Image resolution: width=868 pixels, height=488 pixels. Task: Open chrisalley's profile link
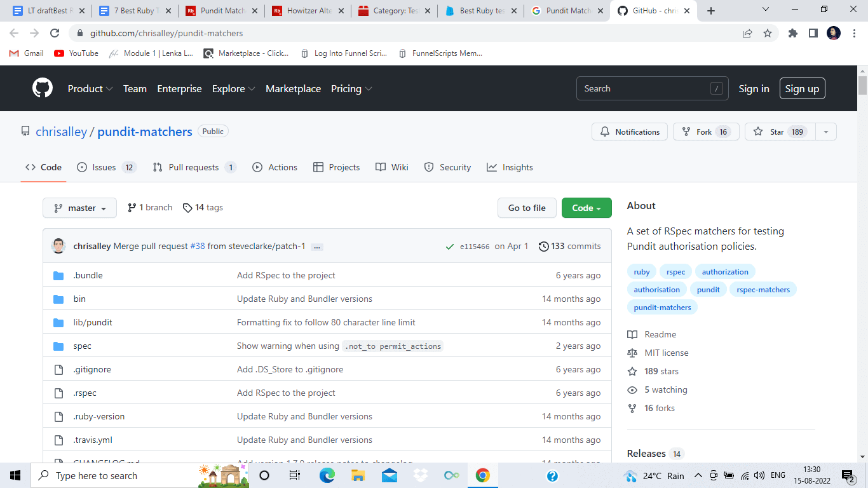(62, 132)
